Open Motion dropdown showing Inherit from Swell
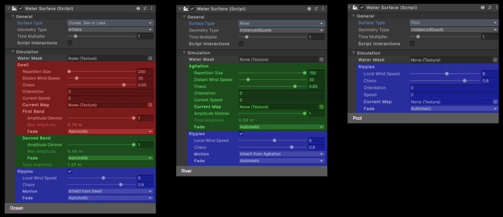Screen dimensions: 503x217 pos(111,191)
